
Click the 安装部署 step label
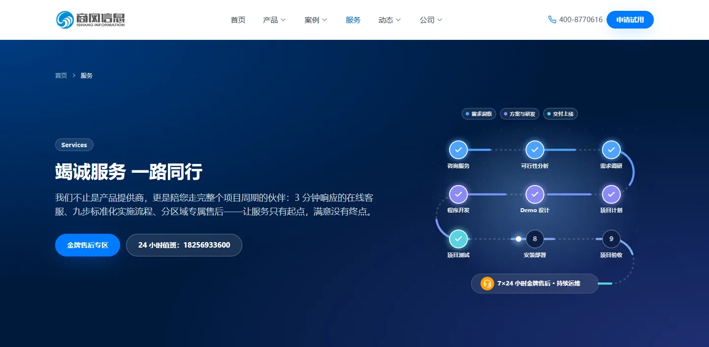coord(535,255)
